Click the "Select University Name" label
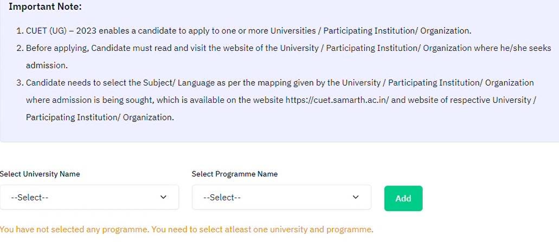 40,174
